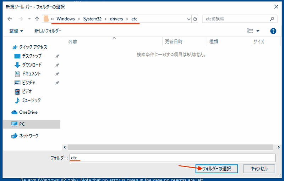The width and height of the screenshot is (284, 181).
Task: Click the folder icon in address bar
Action: pos(46,19)
